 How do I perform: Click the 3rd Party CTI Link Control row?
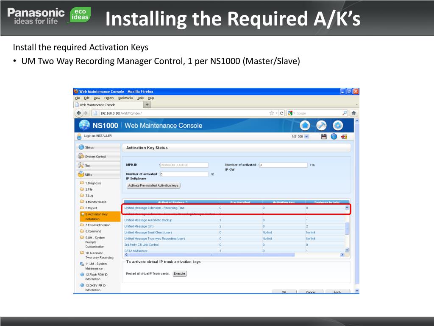click(x=234, y=245)
